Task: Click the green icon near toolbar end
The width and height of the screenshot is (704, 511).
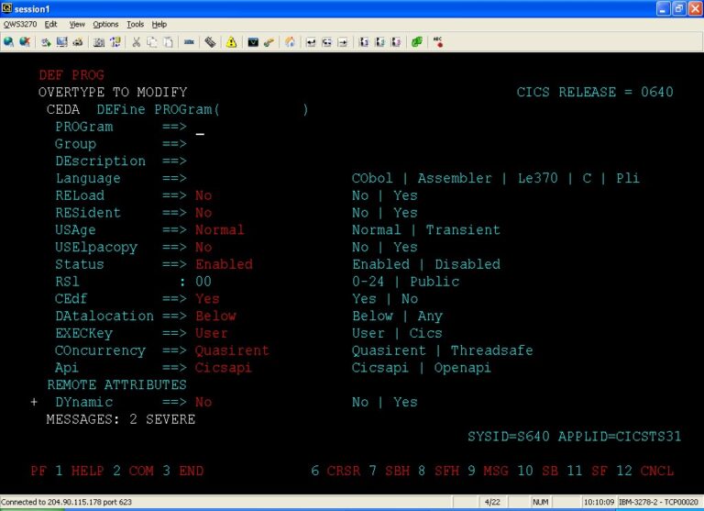Action: [x=417, y=42]
